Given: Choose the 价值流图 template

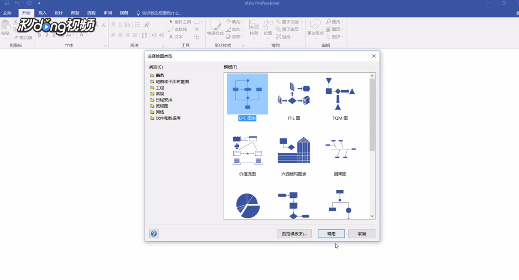Looking at the screenshot, I should (247, 150).
